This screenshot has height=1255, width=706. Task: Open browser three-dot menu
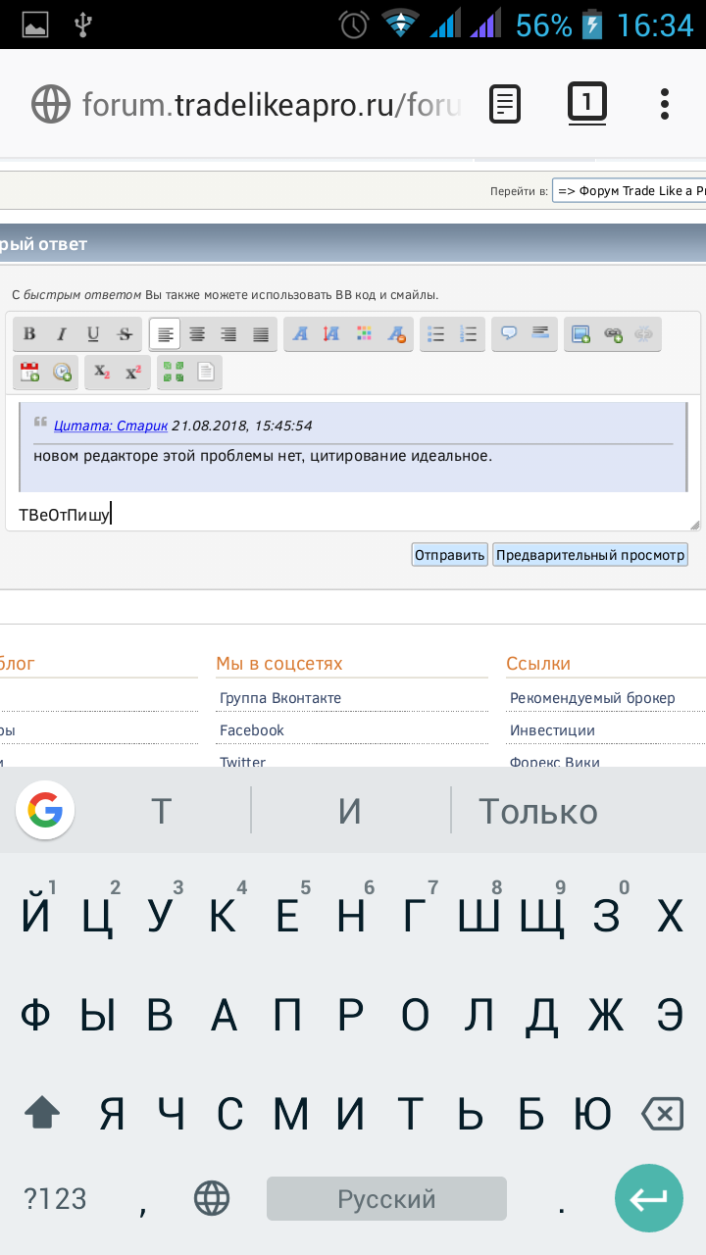[665, 103]
